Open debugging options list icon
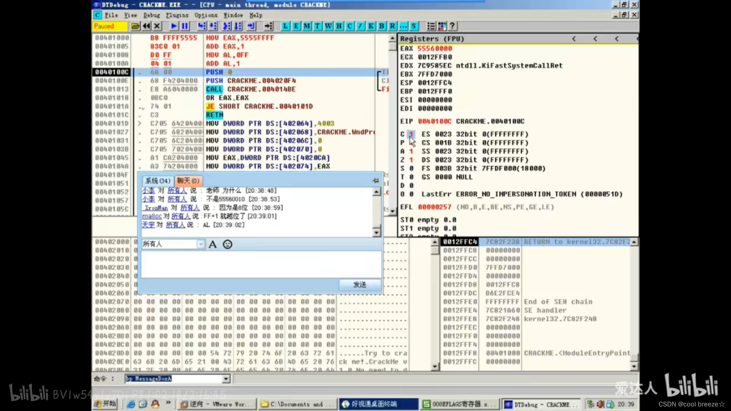The image size is (731, 411). (431, 26)
